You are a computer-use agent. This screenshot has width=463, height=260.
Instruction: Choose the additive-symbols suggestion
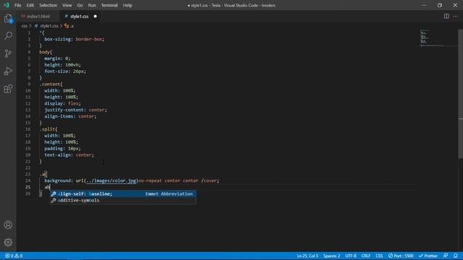coord(122,200)
